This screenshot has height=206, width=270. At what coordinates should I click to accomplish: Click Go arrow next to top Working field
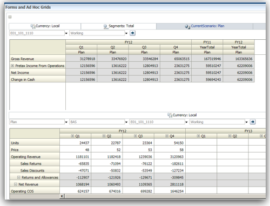(133, 33)
